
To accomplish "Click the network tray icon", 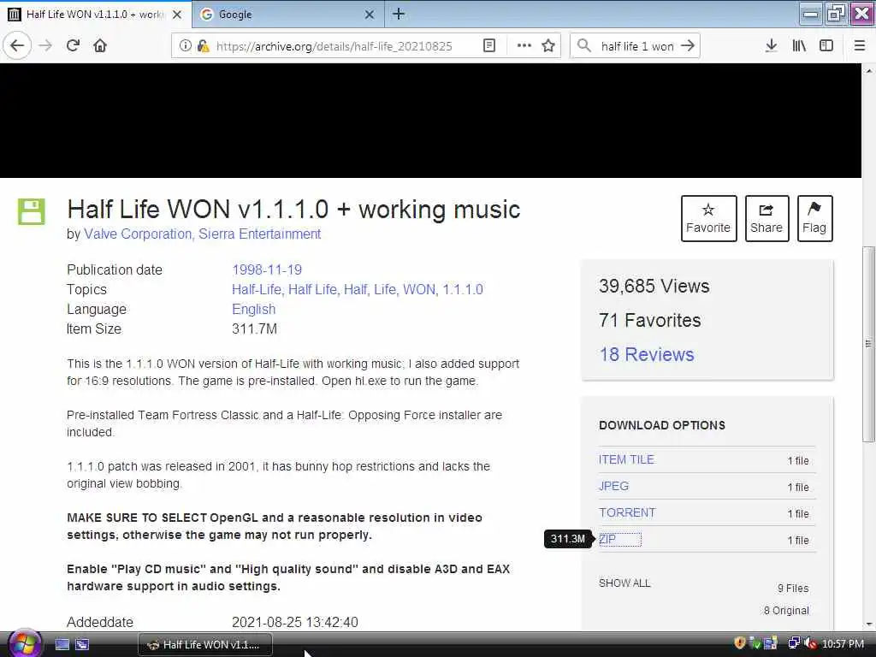I will pyautogui.click(x=793, y=643).
